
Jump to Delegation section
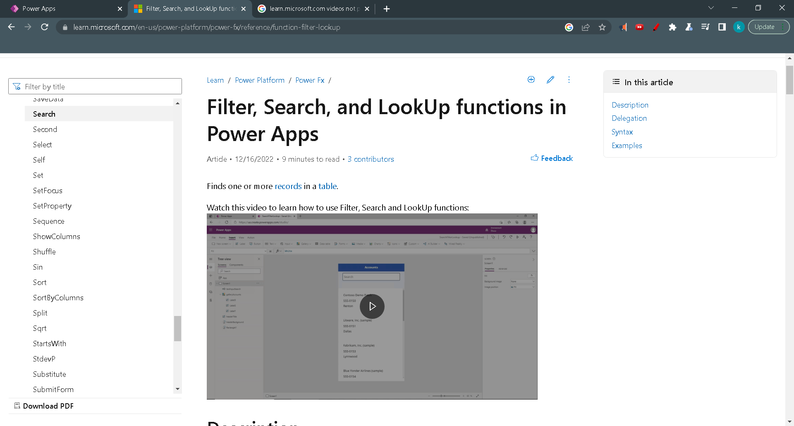[x=629, y=118]
